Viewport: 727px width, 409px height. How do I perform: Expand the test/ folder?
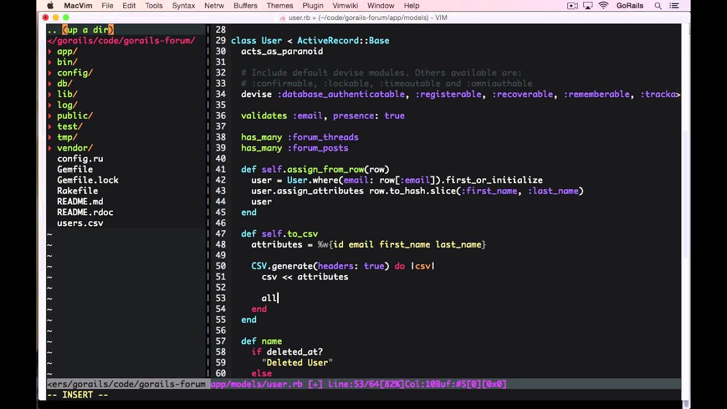(x=69, y=126)
